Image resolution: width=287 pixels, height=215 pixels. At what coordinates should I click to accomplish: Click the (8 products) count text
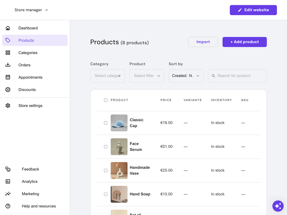[x=135, y=43]
